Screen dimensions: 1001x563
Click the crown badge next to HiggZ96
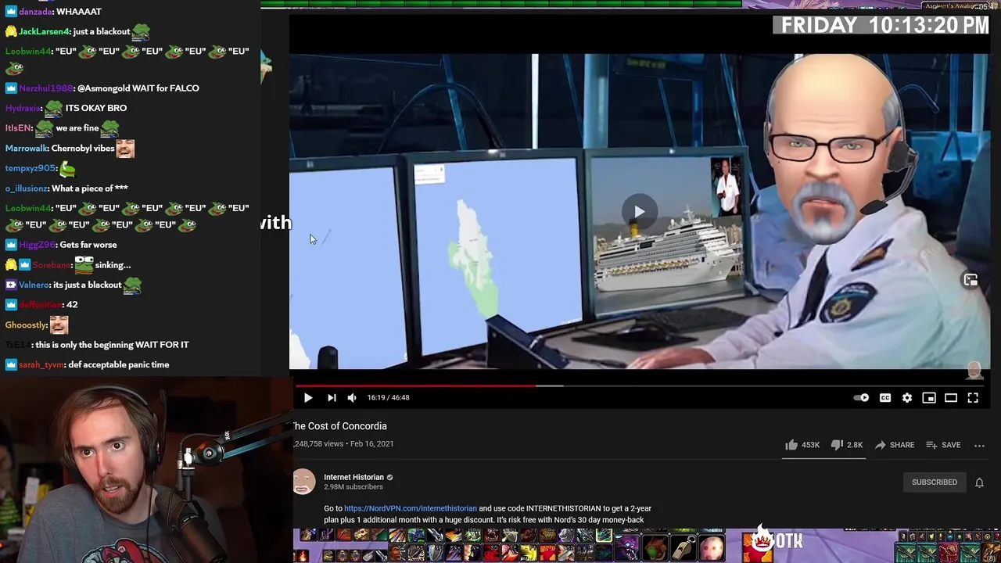pos(11,245)
